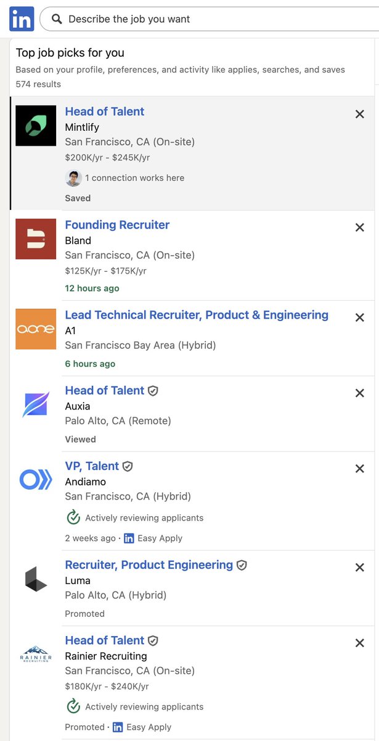Screen dimensions: 379x741
Task: Dismiss the Rainier Recruiting job
Action: (x=360, y=643)
